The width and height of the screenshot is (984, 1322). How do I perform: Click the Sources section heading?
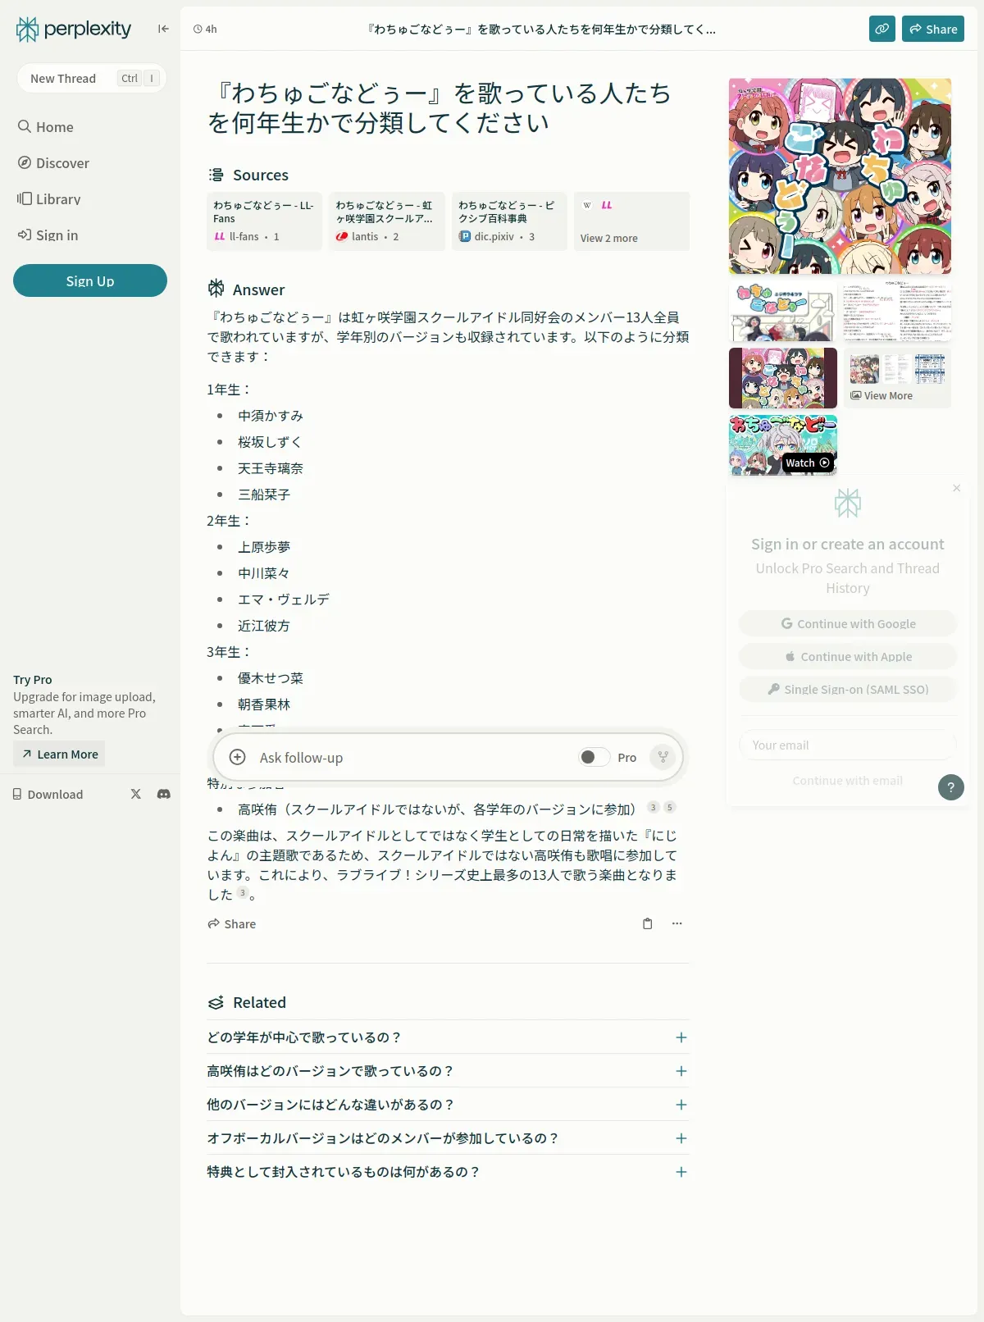click(248, 175)
